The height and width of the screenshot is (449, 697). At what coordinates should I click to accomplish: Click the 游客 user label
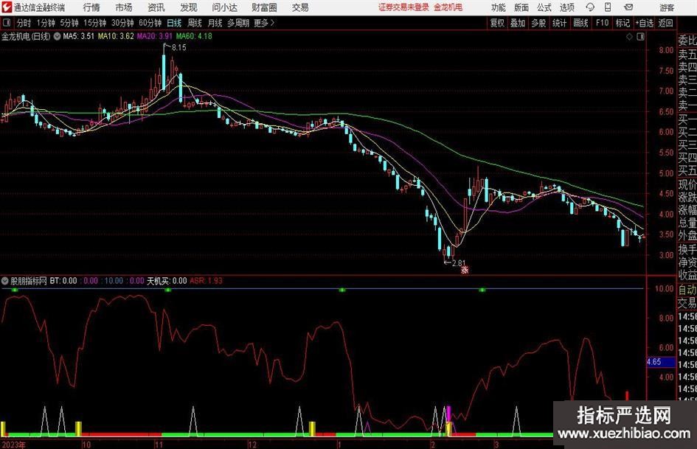(x=667, y=7)
